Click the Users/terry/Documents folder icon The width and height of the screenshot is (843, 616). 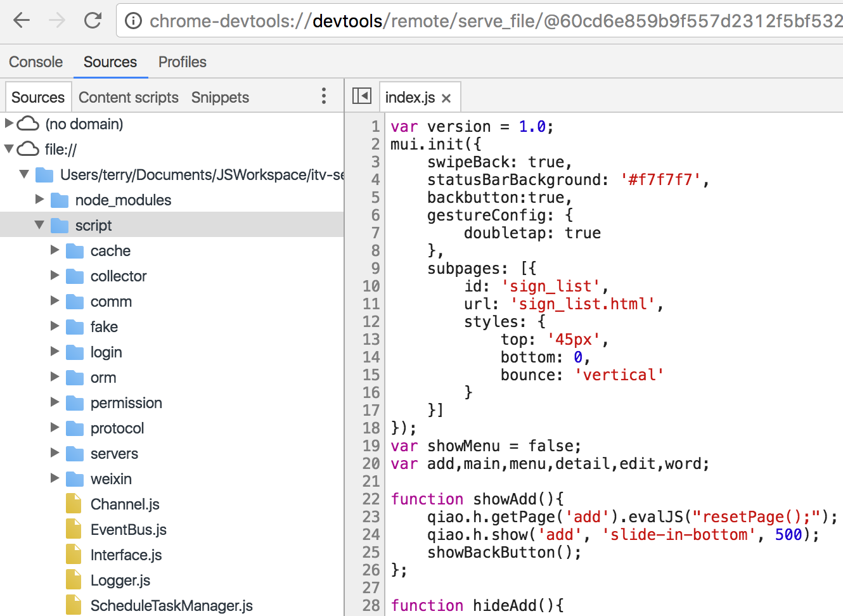[x=44, y=175]
